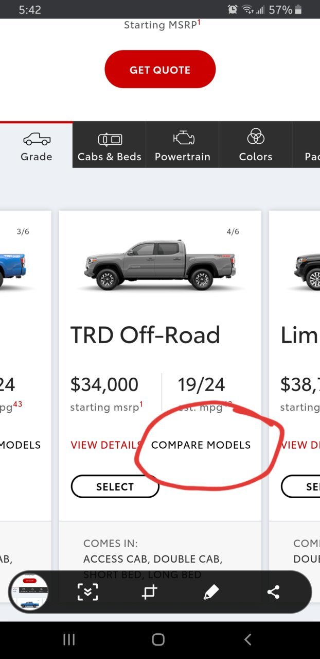This screenshot has width=320, height=659.
Task: Open the screenshot preview thumbnail
Action: click(x=28, y=592)
